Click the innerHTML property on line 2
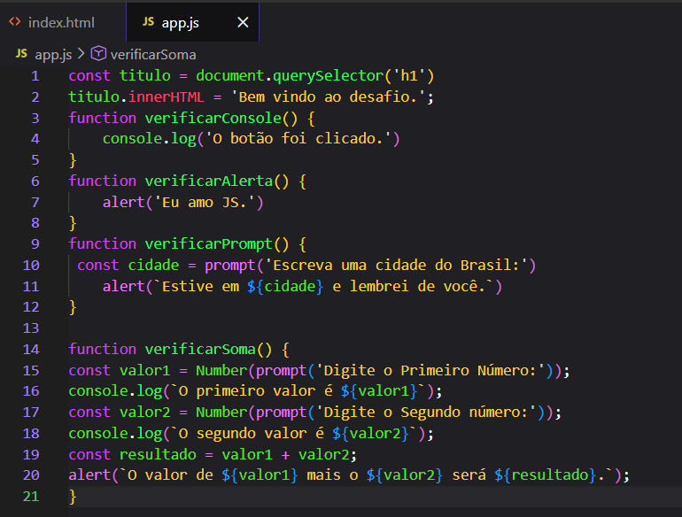Viewport: 682px width, 517px height. point(162,96)
